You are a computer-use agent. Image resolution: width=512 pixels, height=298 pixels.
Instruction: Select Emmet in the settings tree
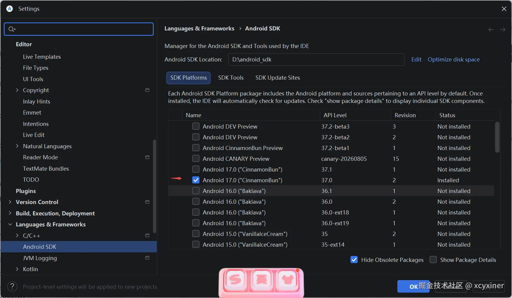[x=32, y=112]
